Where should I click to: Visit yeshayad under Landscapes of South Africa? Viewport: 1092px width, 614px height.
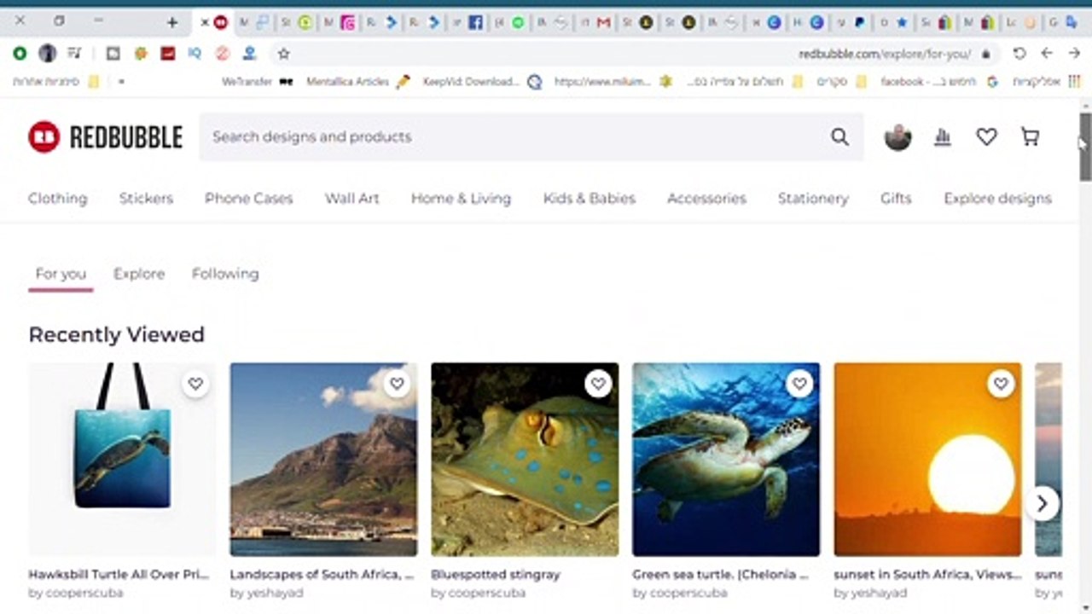tap(267, 593)
